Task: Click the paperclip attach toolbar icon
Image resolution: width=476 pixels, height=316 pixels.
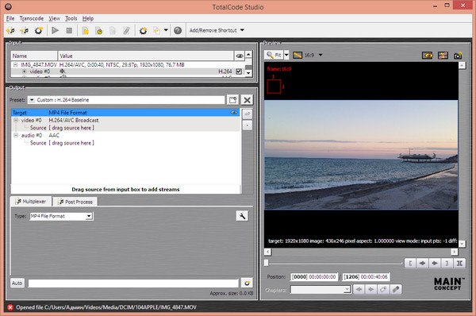Action: [126, 30]
